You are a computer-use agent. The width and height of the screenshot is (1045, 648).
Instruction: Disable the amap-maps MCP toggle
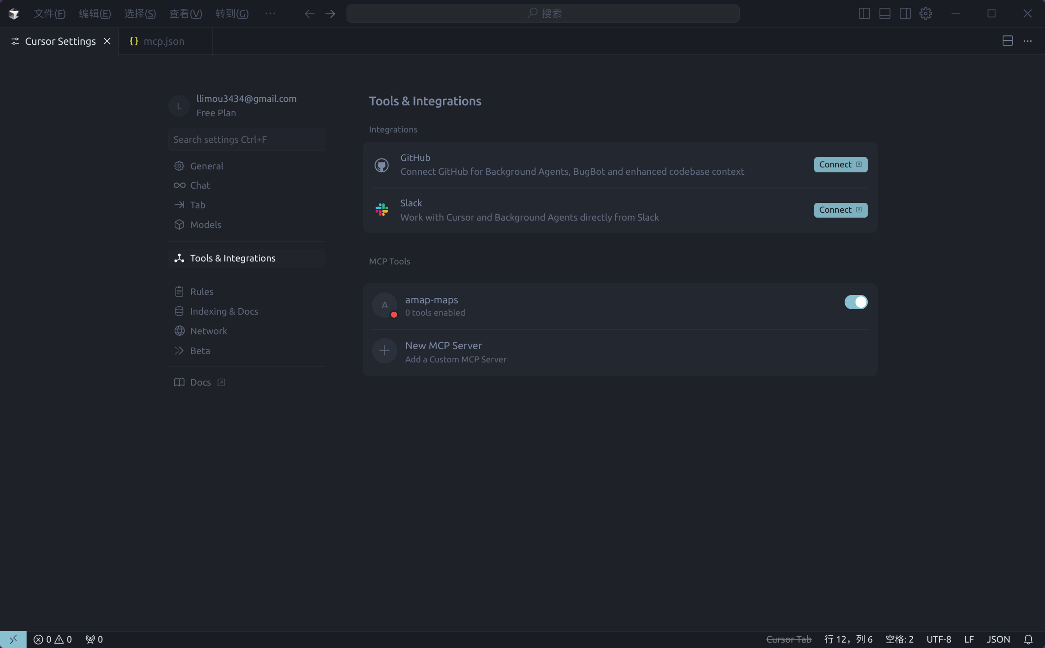pos(855,302)
